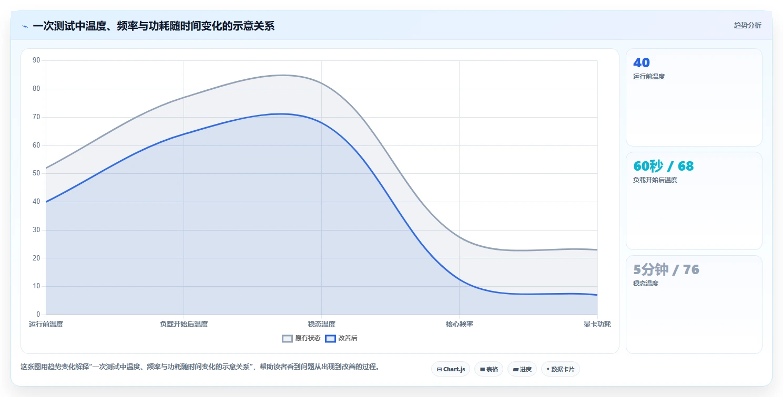The width and height of the screenshot is (783, 397).
Task: Click the lightning bolt icon beside the title
Action: (x=25, y=26)
